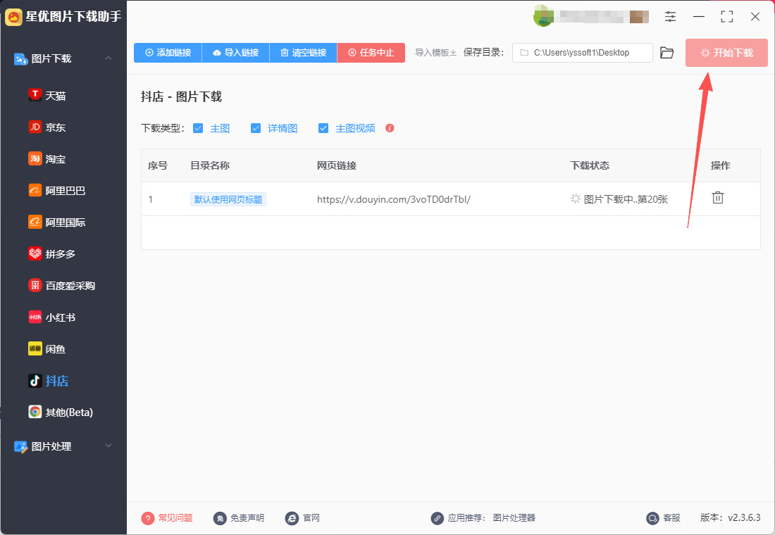
Task: Click the save directory path field
Action: (582, 52)
